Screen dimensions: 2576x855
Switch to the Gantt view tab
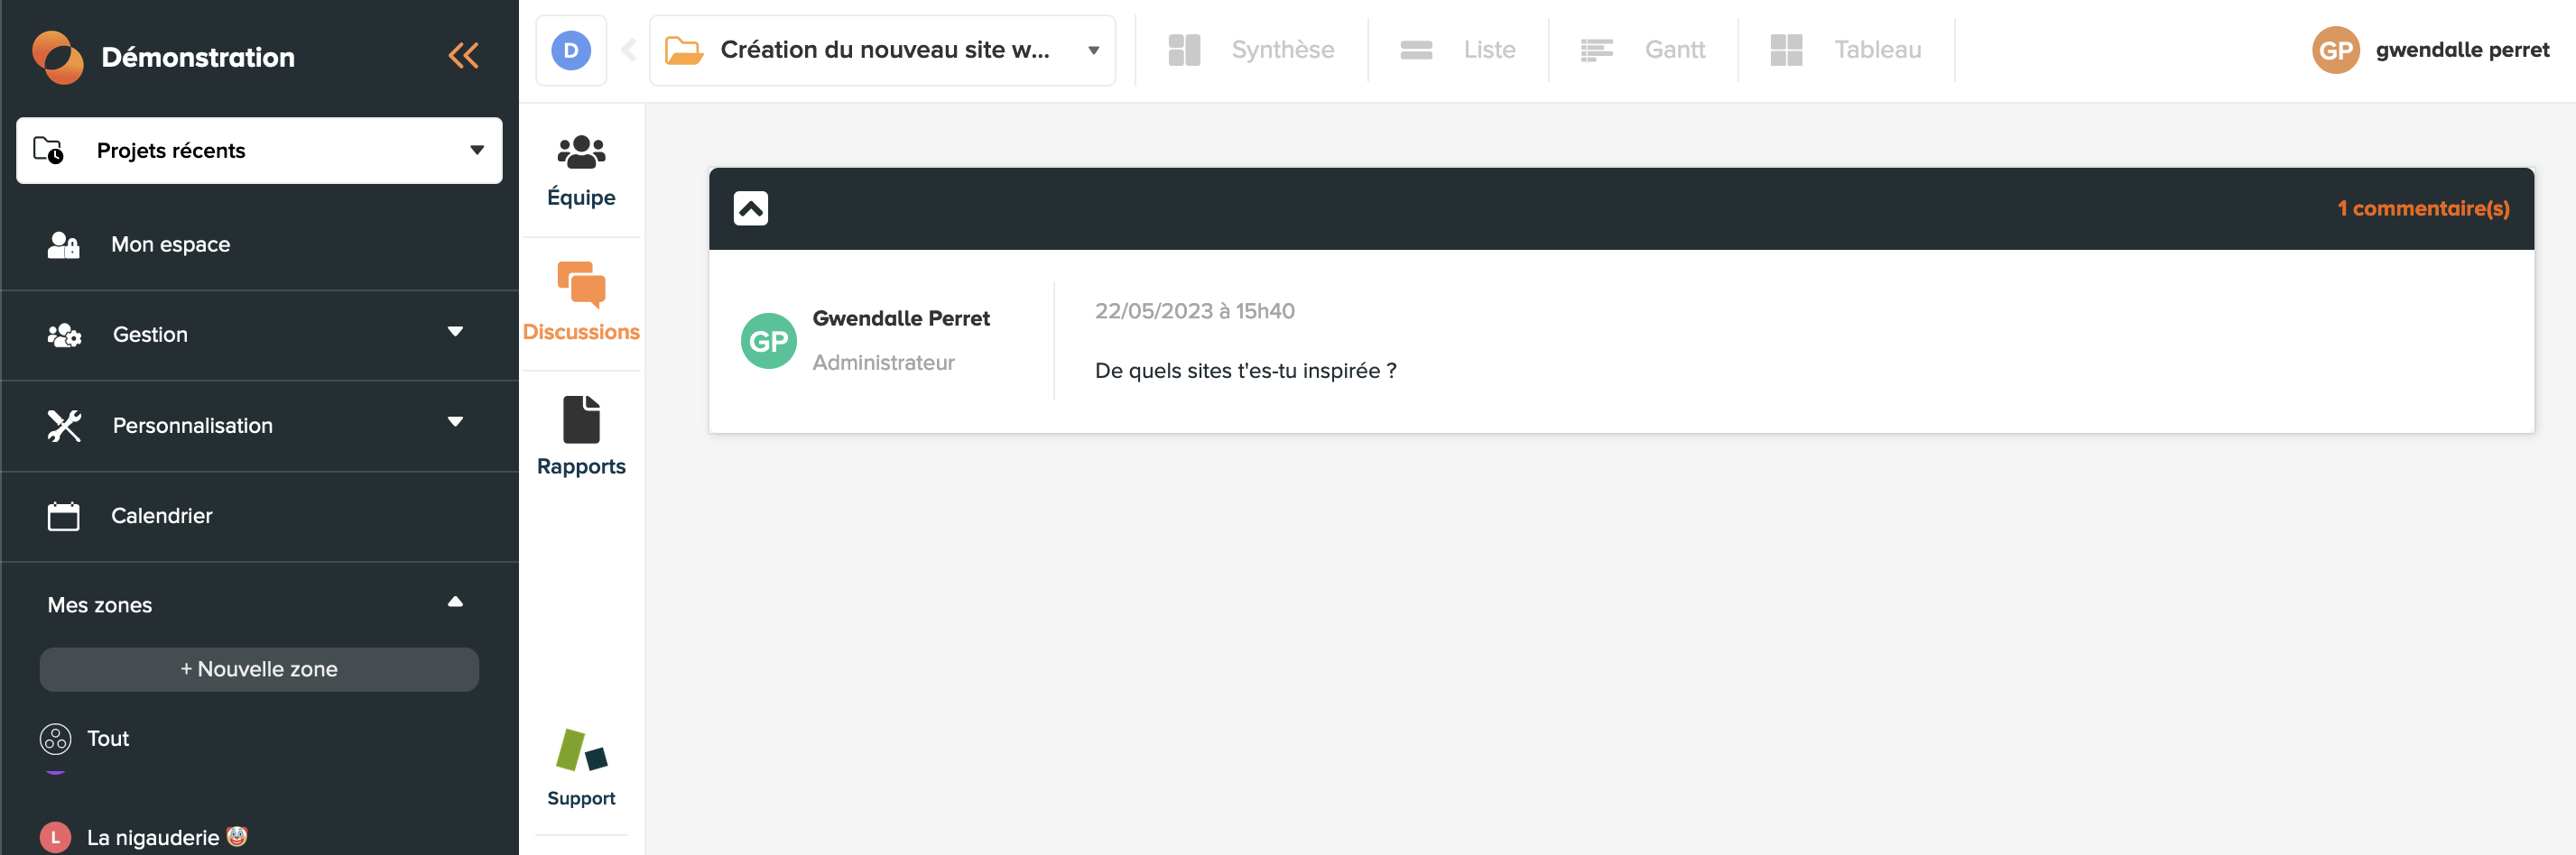point(1643,51)
